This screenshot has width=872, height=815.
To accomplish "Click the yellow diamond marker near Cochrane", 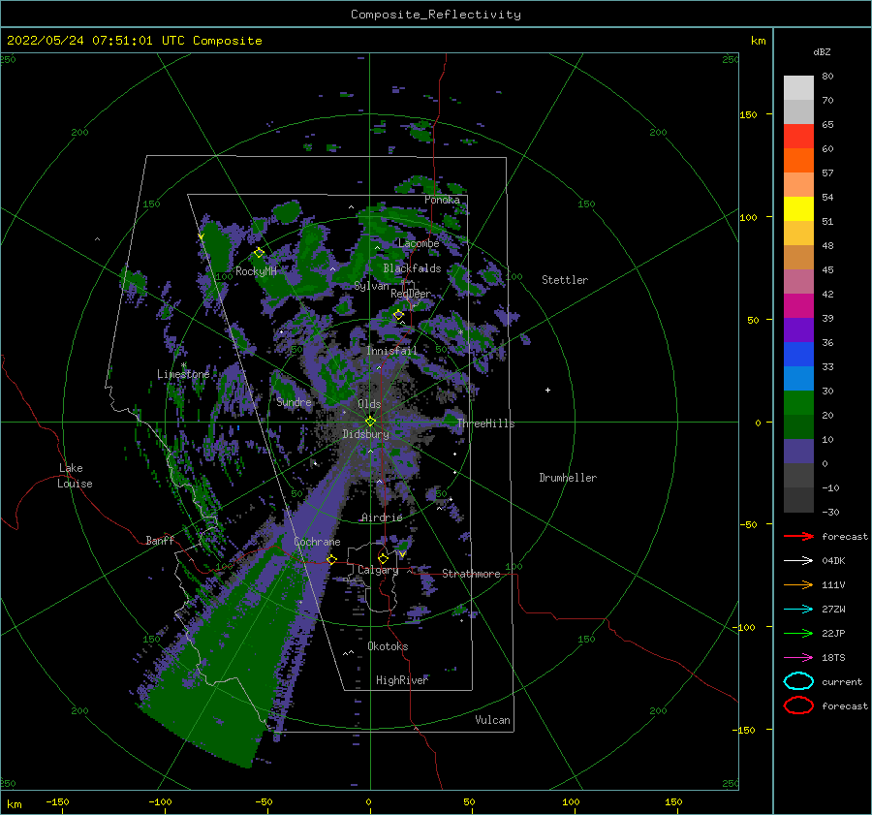I will [x=332, y=559].
